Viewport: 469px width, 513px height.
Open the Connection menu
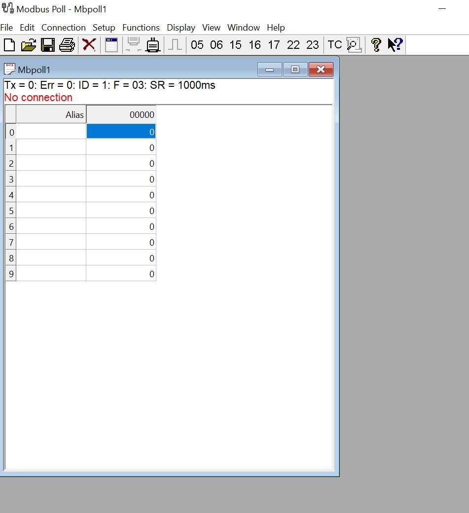point(63,28)
